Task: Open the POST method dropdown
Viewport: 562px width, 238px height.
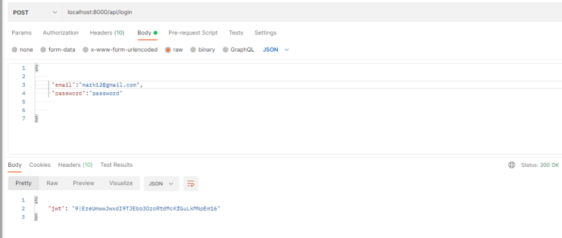Action: click(x=35, y=12)
